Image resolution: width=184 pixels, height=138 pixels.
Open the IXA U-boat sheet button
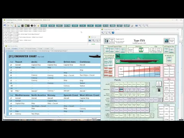83,26
